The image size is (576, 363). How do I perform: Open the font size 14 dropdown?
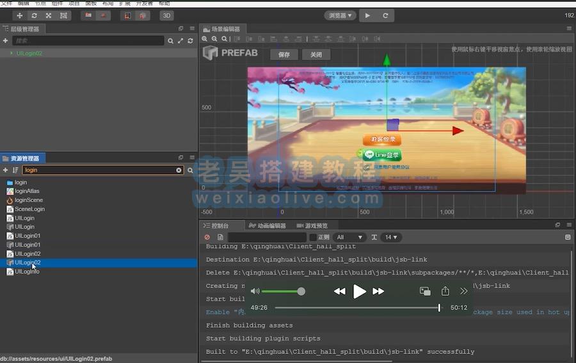click(390, 238)
